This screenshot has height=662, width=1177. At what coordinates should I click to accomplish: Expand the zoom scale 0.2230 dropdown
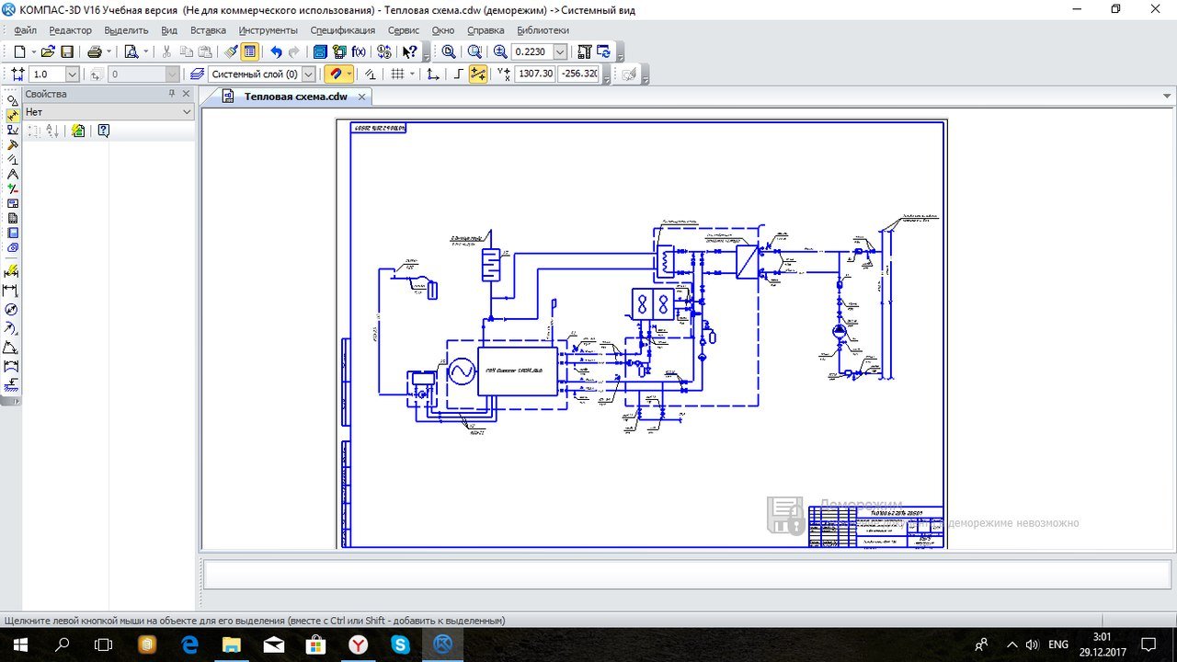(560, 52)
